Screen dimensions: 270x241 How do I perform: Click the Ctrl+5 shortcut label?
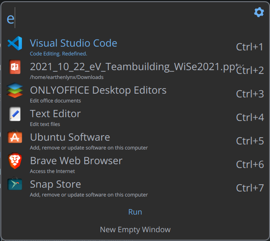point(250,141)
